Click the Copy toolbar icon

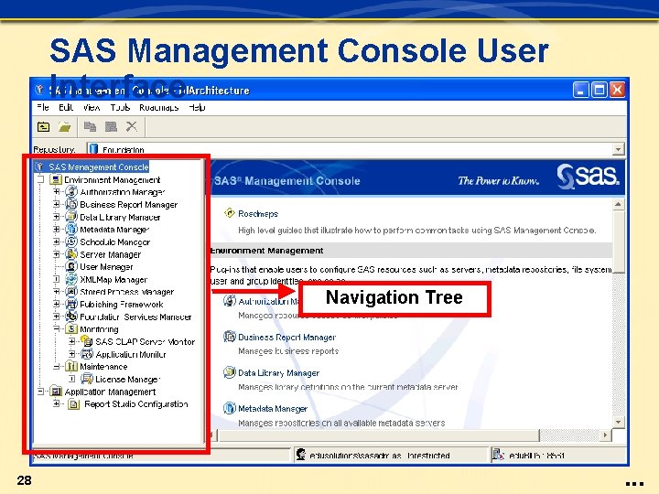(90, 126)
